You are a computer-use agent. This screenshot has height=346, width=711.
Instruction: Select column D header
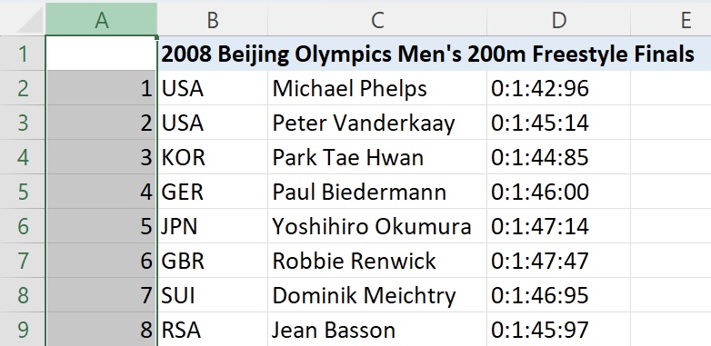[x=558, y=19]
